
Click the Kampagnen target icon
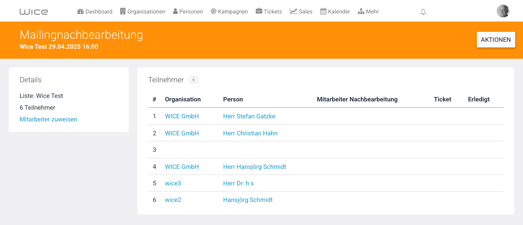214,11
